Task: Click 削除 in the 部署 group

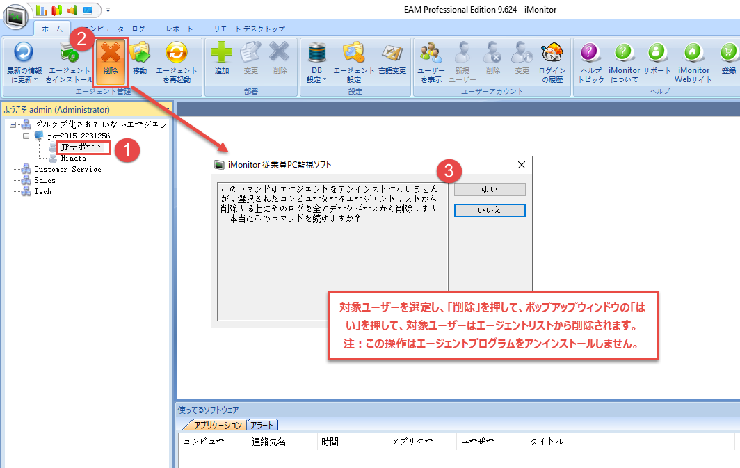Action: (280, 58)
